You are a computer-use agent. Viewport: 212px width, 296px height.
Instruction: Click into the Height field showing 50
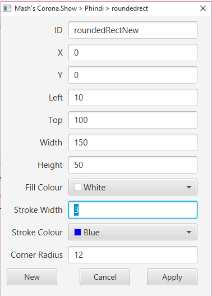(133, 165)
